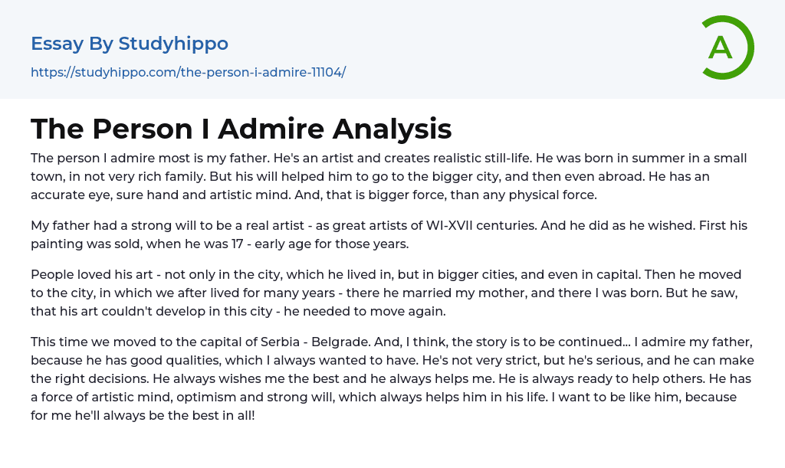Open the studyhippo.com essay URL link
Viewport: 785px width, 468px height.
tap(188, 72)
